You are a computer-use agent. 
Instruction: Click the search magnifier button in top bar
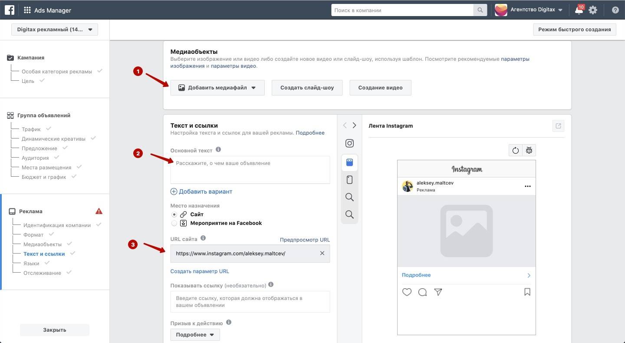pos(480,10)
